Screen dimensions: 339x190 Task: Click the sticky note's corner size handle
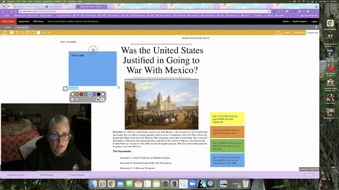[119, 88]
